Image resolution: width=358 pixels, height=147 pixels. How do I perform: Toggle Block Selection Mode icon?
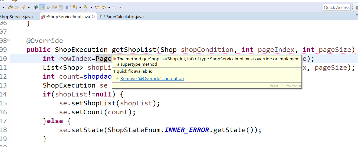pos(61,7)
